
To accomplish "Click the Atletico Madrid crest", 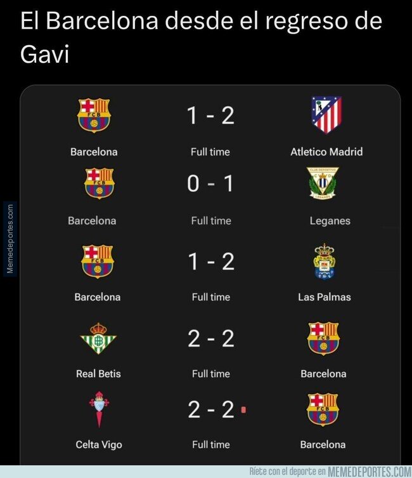I will click(326, 115).
